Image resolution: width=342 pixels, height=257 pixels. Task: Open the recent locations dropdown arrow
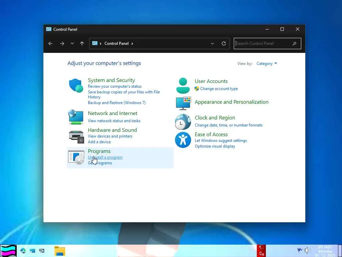[72, 44]
